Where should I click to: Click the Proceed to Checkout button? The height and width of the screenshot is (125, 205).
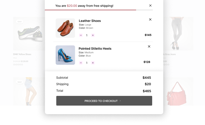(x=104, y=101)
